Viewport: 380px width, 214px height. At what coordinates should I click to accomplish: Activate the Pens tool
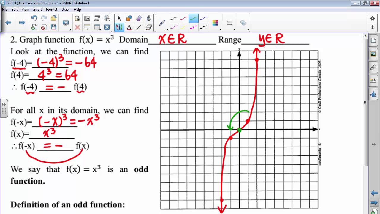pos(119,27)
